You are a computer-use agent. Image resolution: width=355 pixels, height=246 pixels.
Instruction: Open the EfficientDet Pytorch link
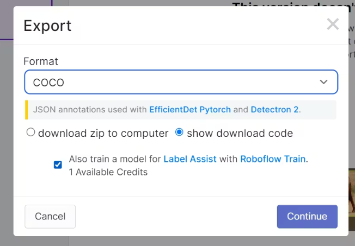click(x=190, y=110)
